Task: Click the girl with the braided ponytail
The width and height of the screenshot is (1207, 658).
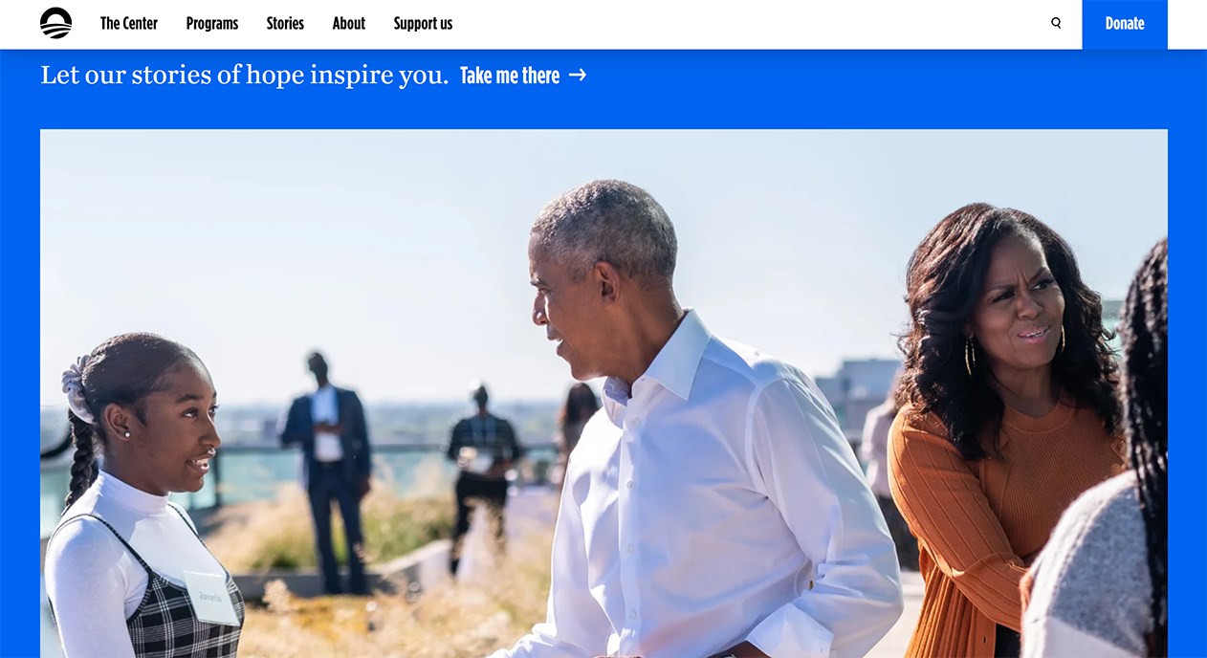Action: tap(143, 497)
